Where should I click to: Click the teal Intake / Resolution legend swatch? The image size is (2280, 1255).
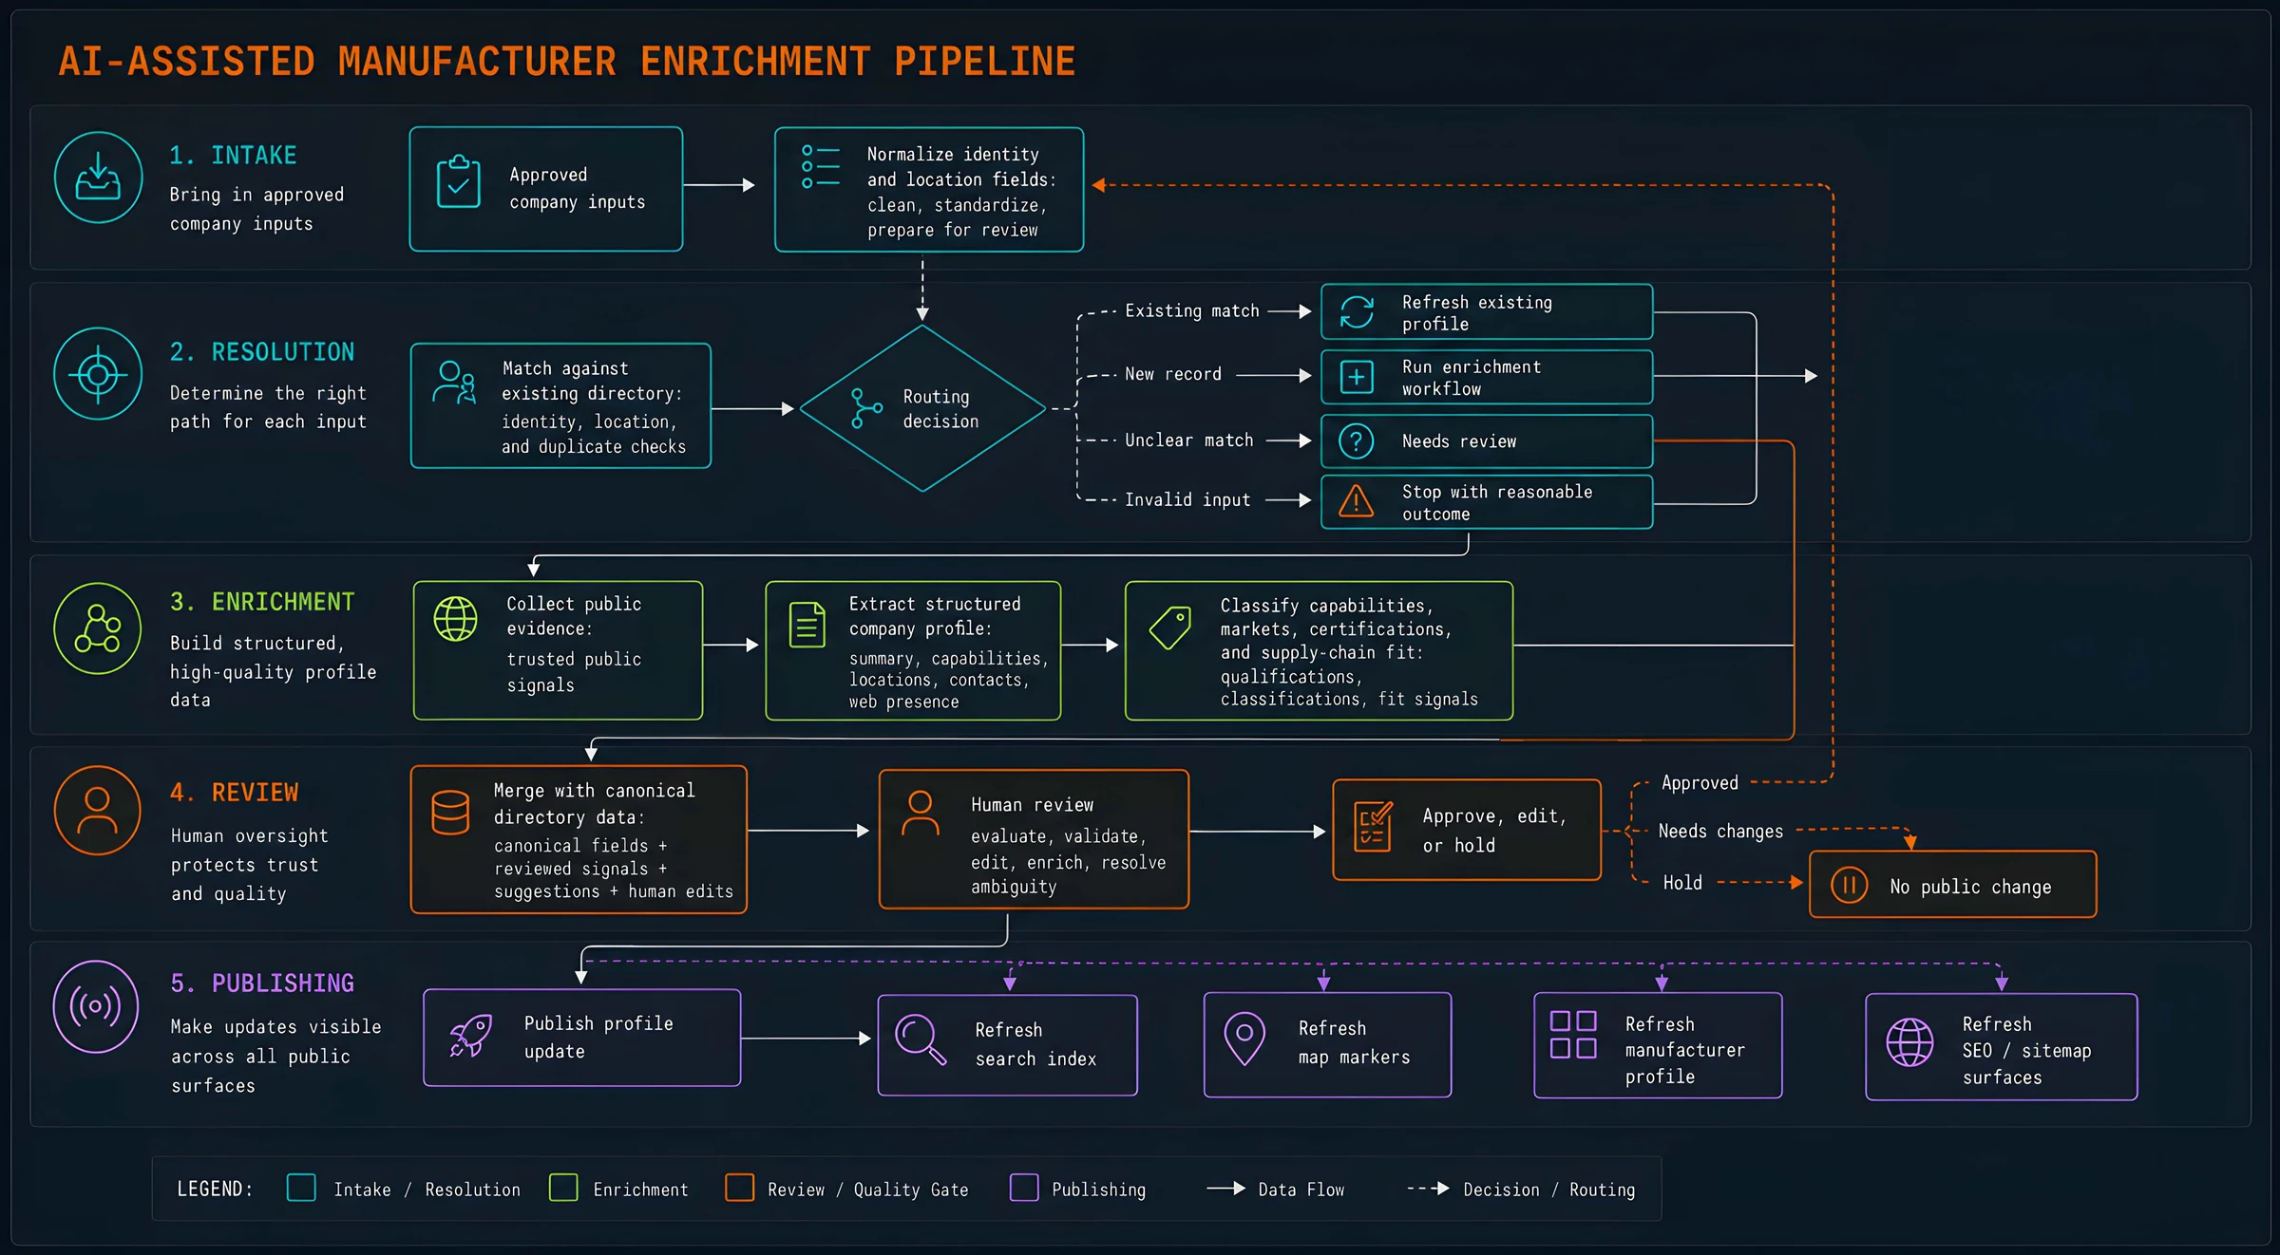(301, 1188)
